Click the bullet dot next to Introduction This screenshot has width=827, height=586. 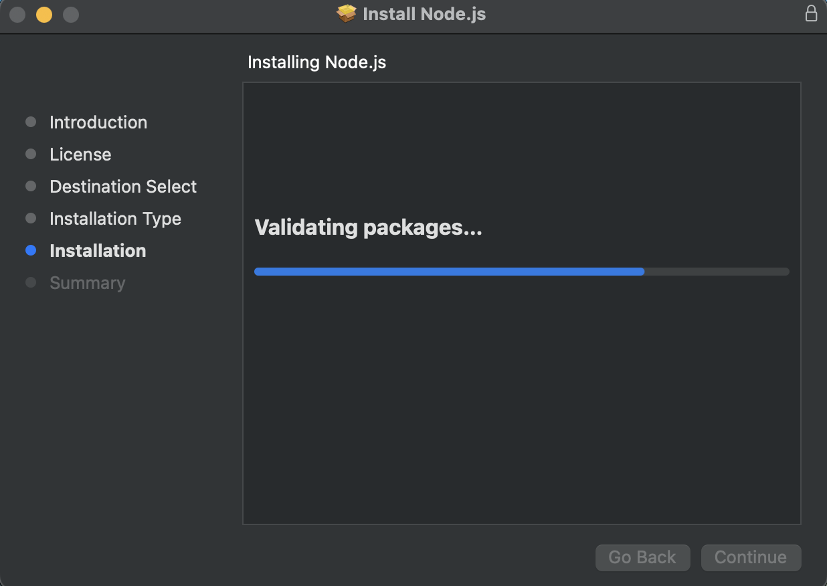31,122
